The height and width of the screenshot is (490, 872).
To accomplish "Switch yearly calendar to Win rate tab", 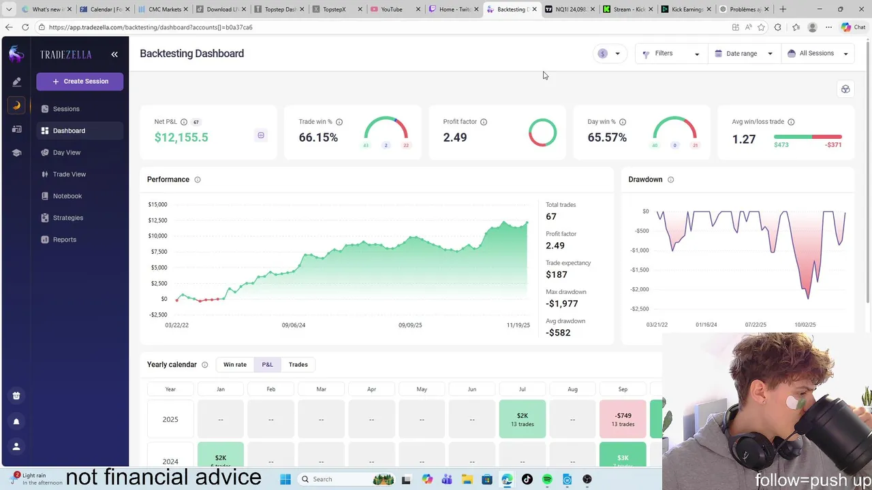I will point(235,365).
